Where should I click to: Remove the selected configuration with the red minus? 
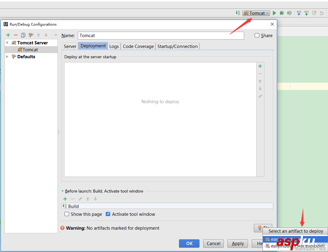pyautogui.click(x=16, y=35)
